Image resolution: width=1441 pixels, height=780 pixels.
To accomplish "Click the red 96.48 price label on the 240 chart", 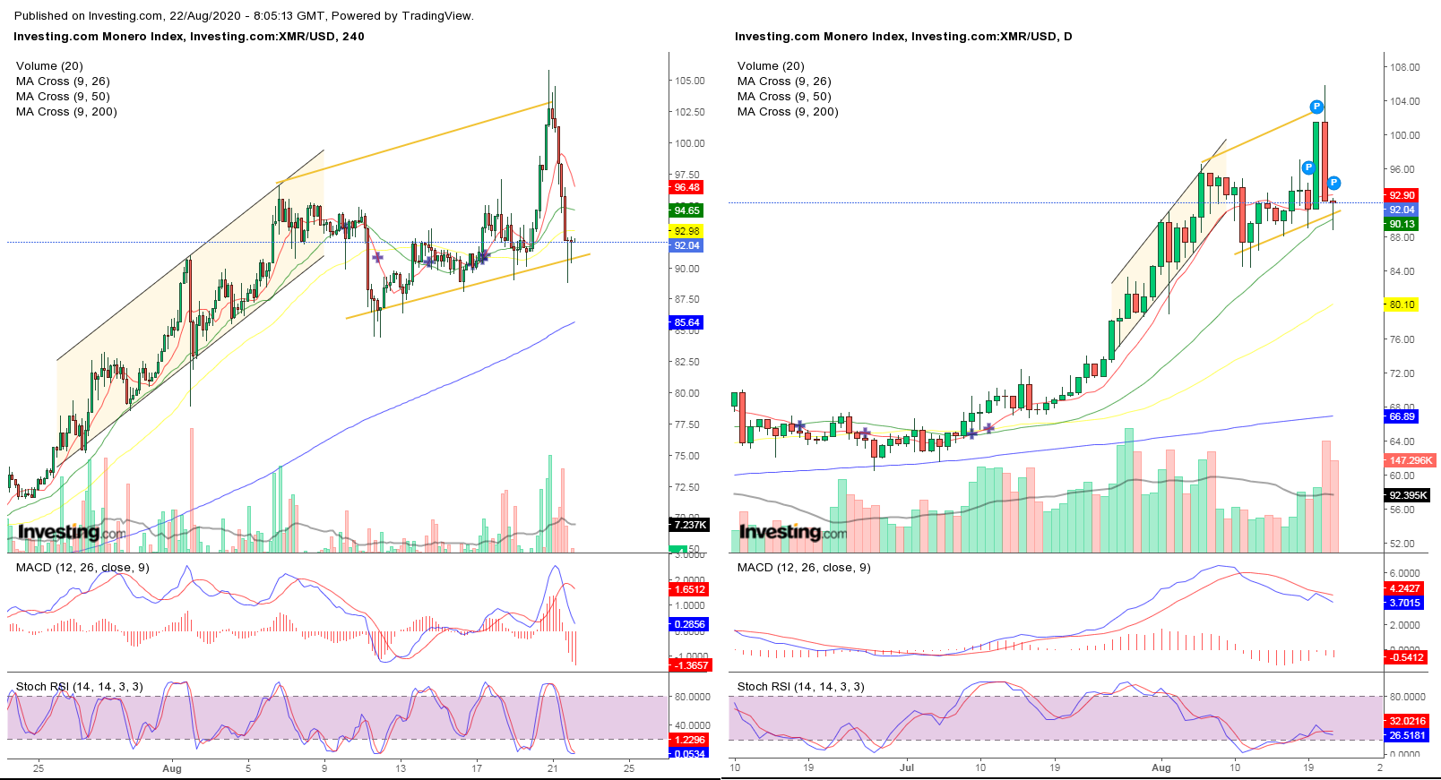I will (686, 187).
